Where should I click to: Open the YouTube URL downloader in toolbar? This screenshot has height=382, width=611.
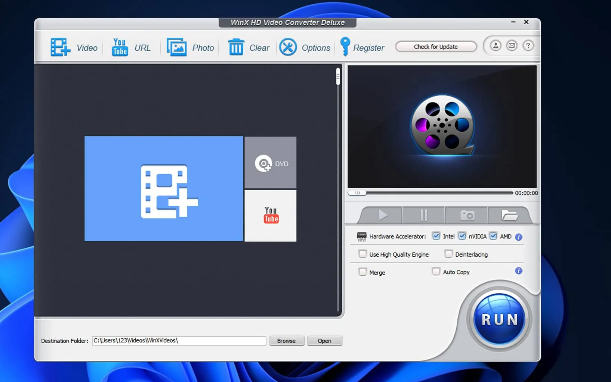(x=120, y=47)
